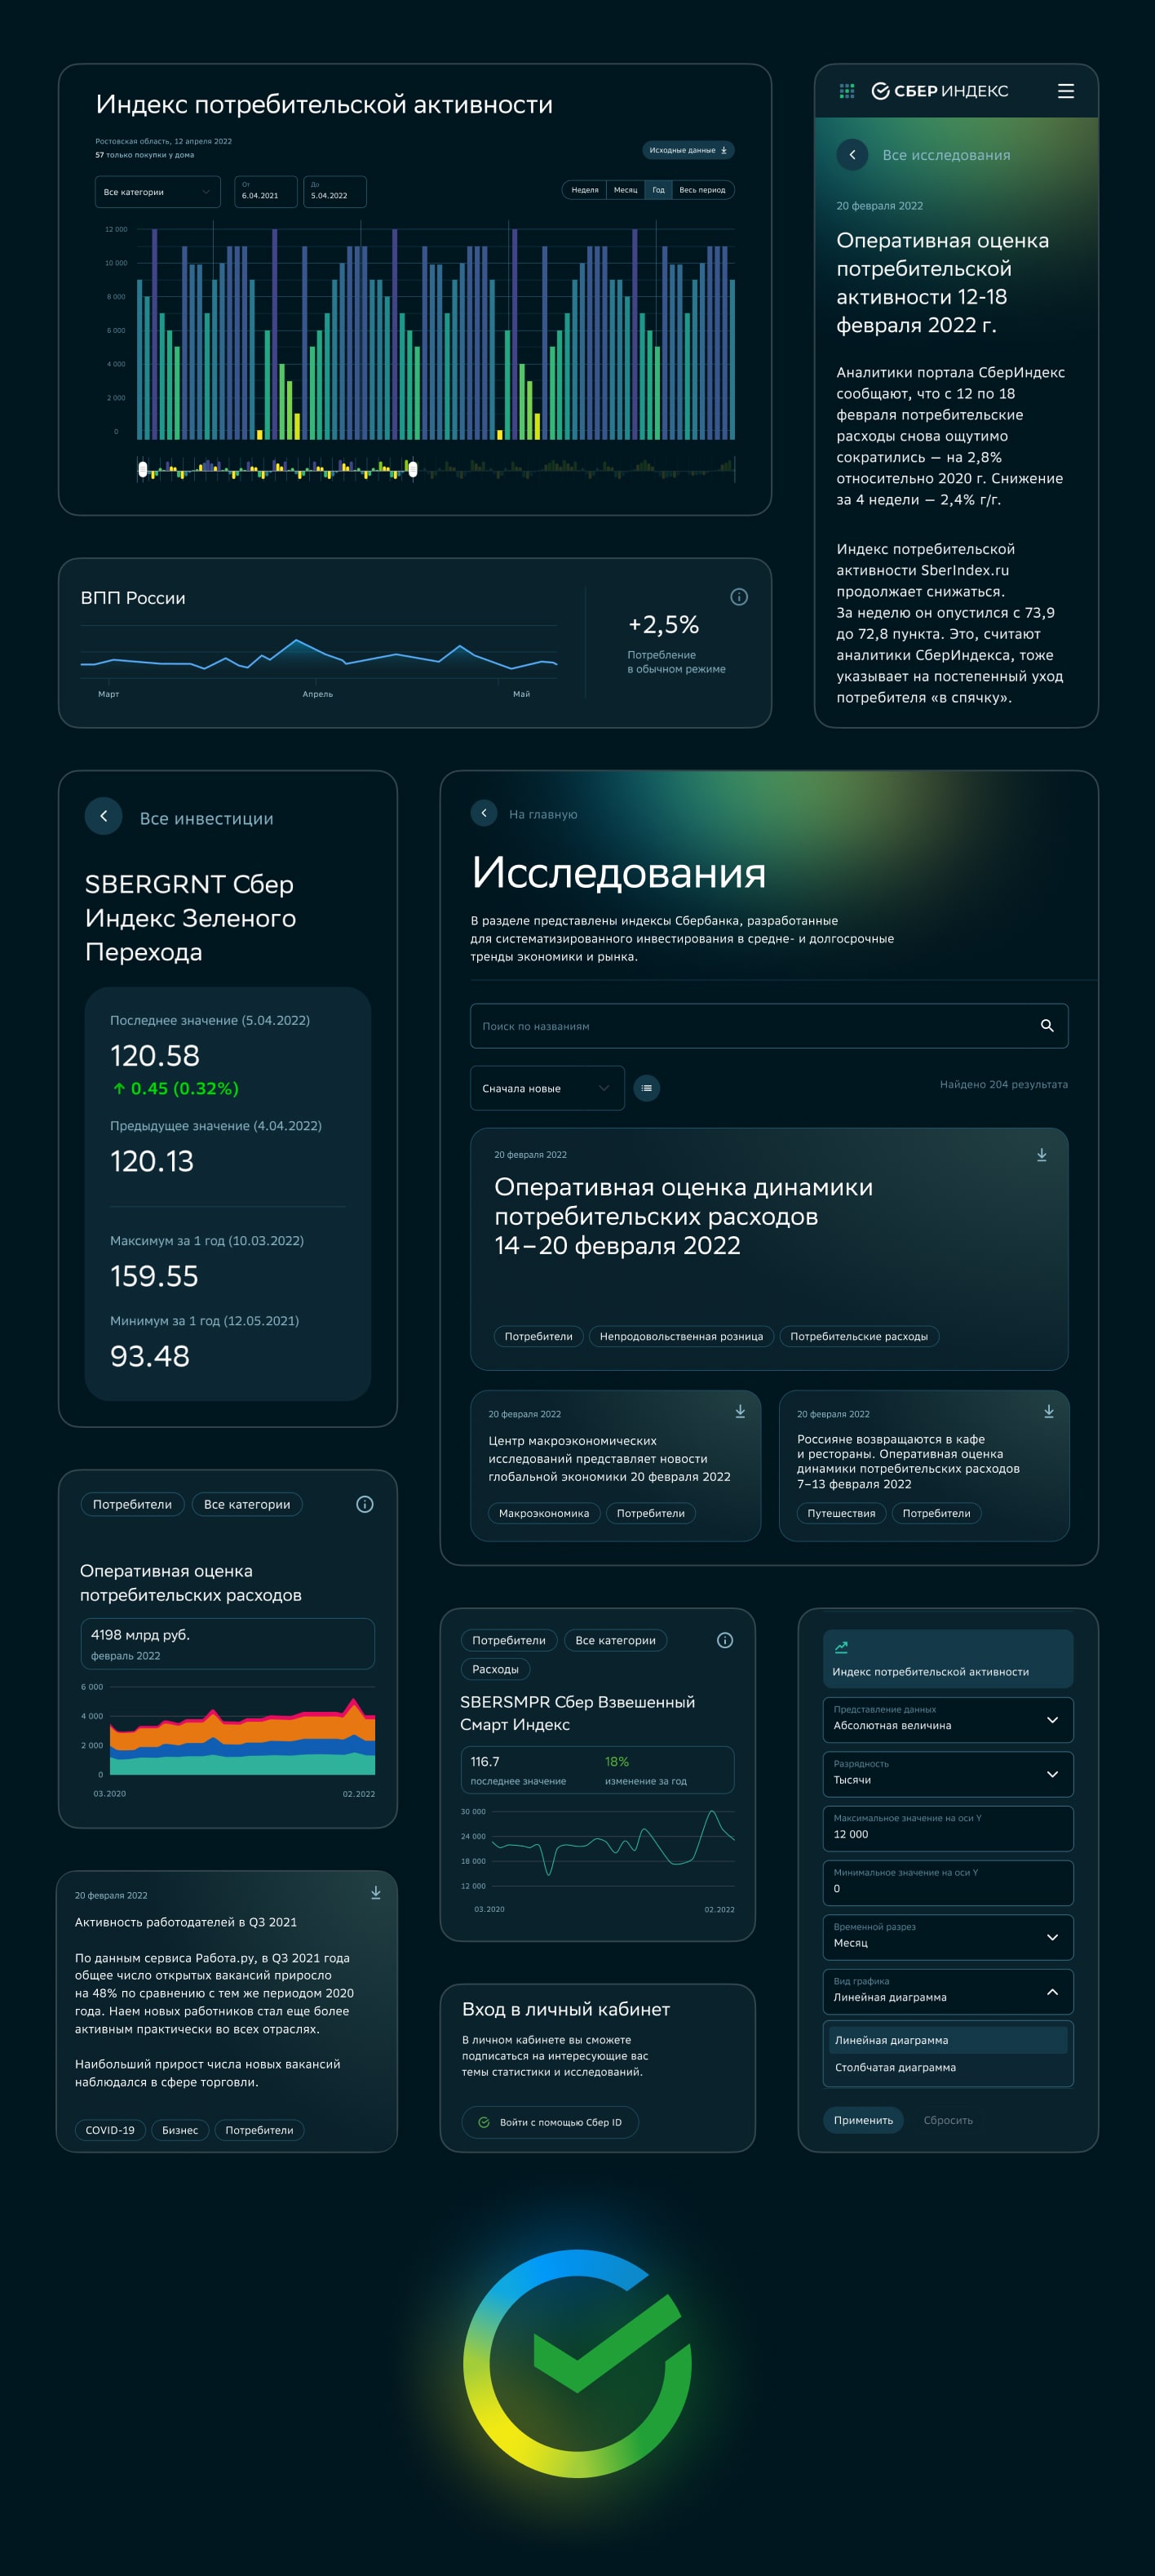1155x2576 pixels.
Task: Click the От date field 6.04.2021
Action: pyautogui.click(x=266, y=192)
